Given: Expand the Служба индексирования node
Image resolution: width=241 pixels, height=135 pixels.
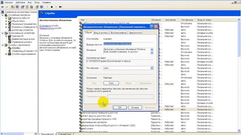Looking at the screenshot, I should (6, 54).
